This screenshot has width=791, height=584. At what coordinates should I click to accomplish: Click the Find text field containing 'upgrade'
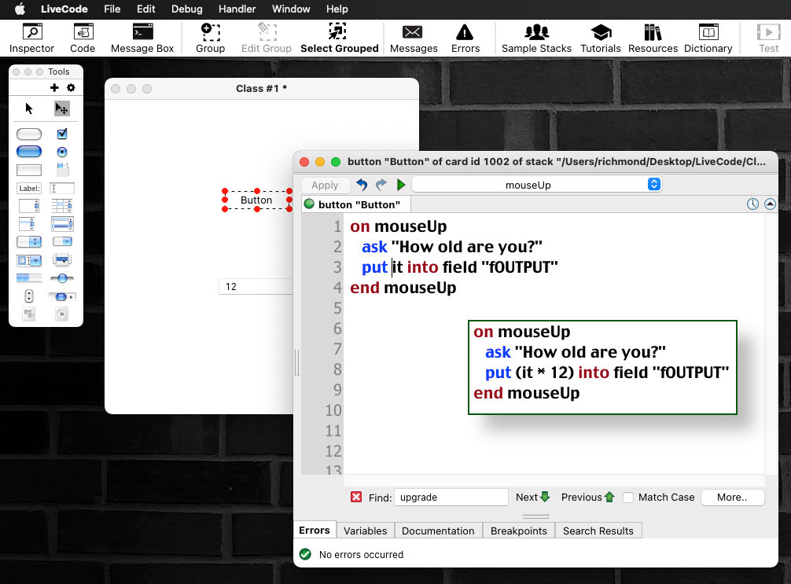(x=451, y=498)
